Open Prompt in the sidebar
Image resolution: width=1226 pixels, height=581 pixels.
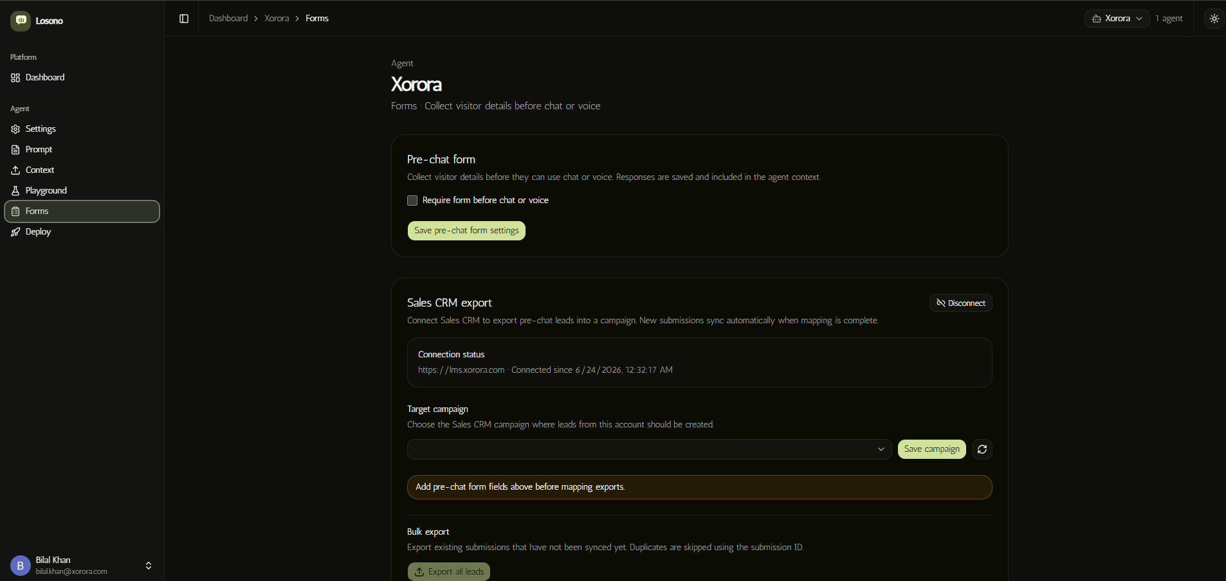tap(82, 150)
